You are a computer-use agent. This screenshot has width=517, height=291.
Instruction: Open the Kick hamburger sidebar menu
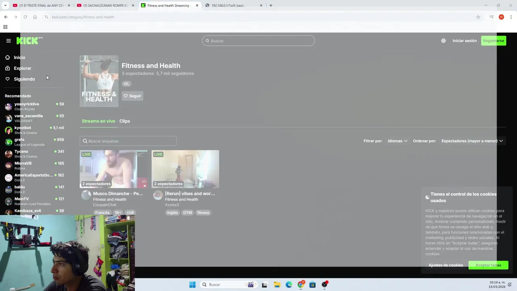(8, 41)
